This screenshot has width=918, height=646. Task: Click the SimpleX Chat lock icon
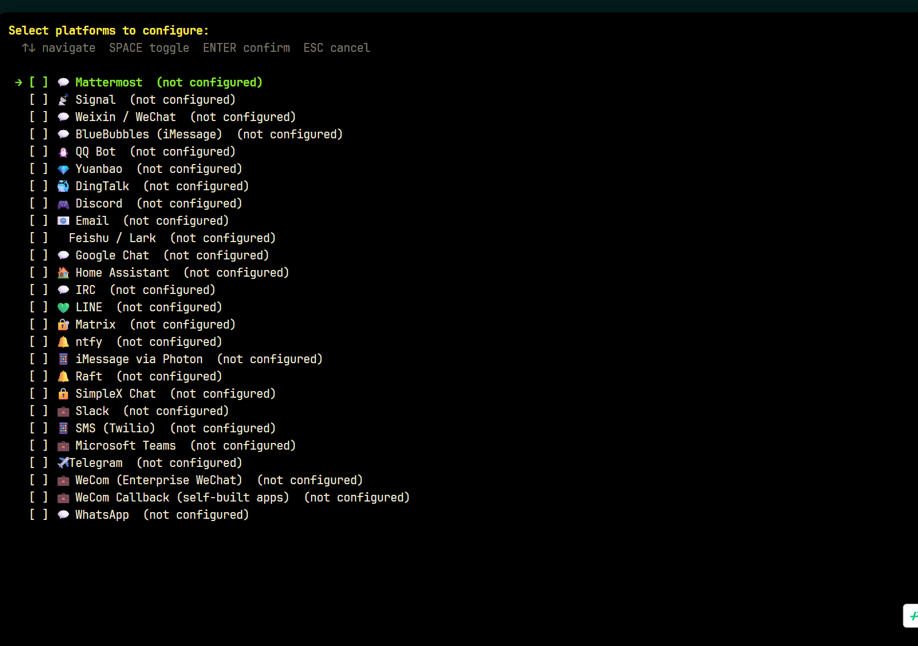[64, 394]
